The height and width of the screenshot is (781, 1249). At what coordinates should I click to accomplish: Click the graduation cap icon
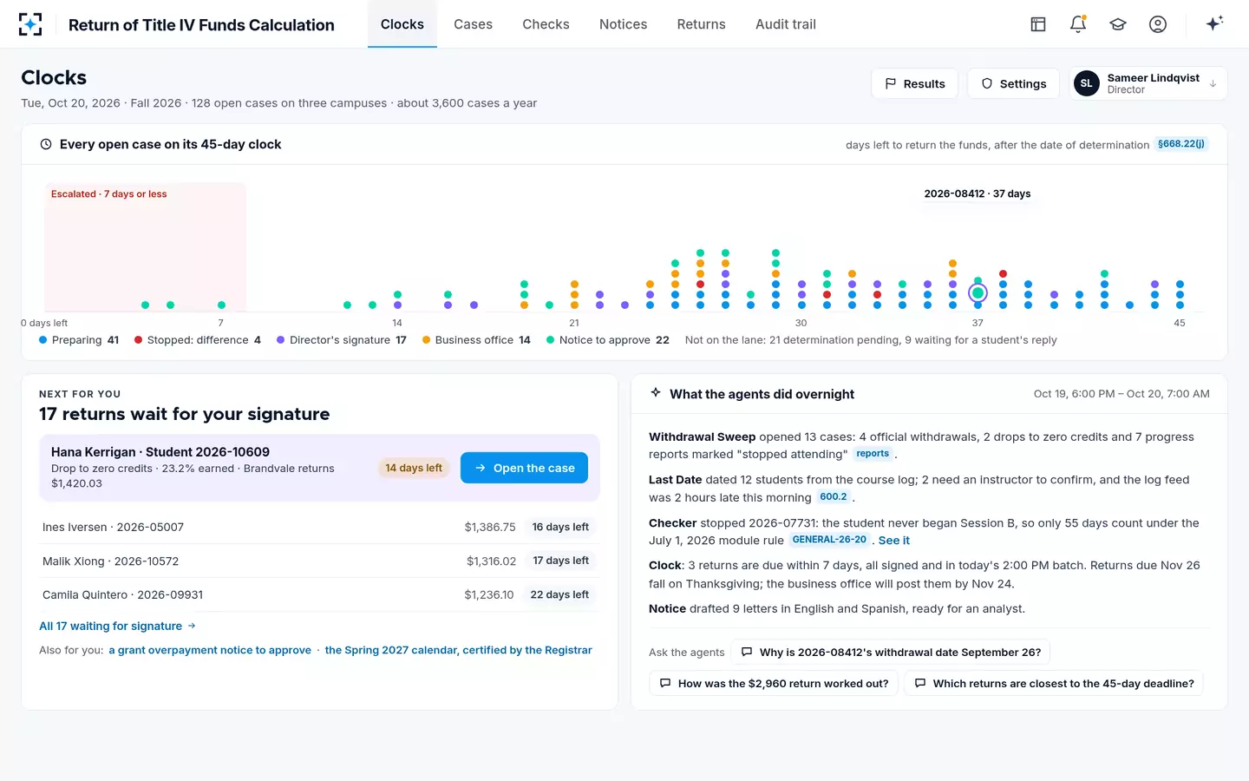point(1118,24)
